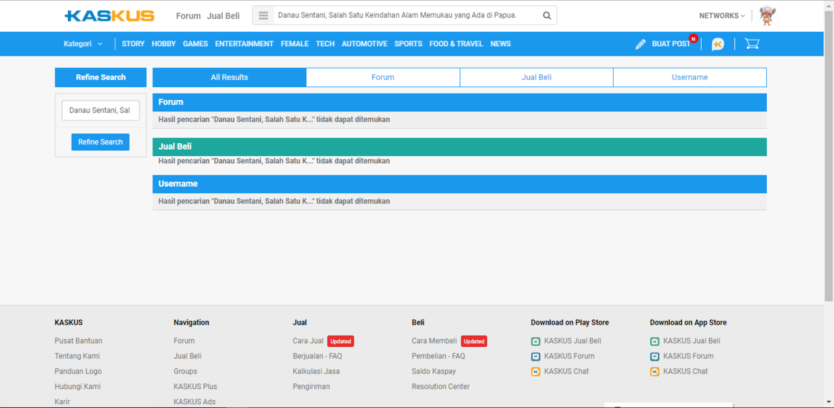Image resolution: width=834 pixels, height=408 pixels.
Task: Open SPORTS category in nav bar
Action: click(x=409, y=44)
